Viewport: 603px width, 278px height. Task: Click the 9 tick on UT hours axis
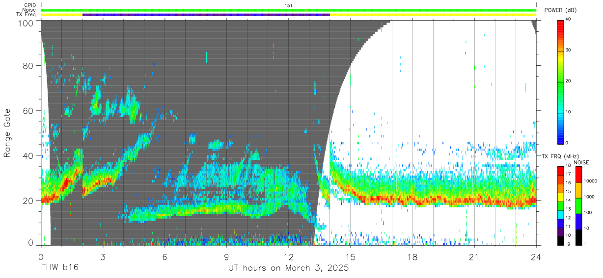click(227, 257)
